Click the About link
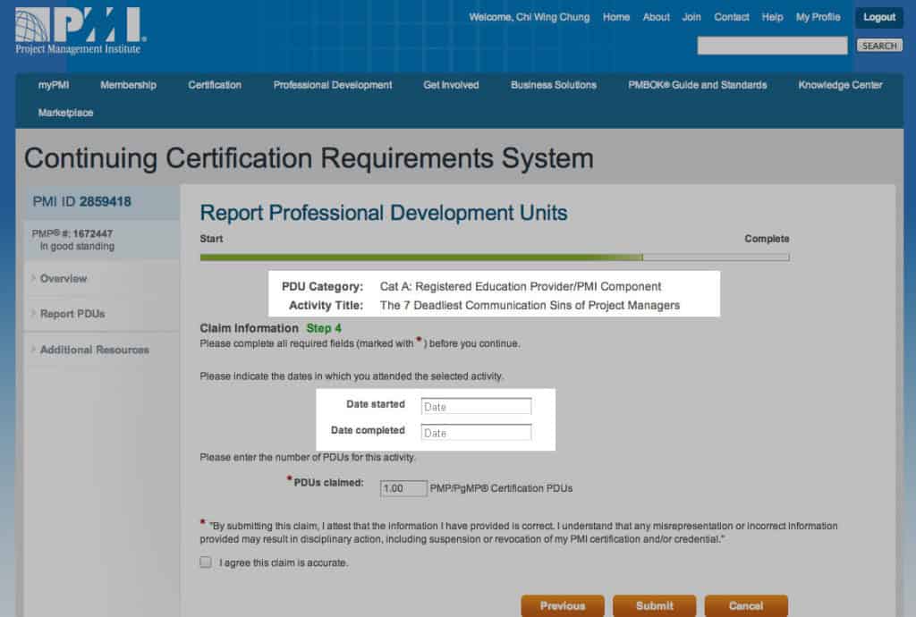The width and height of the screenshot is (916, 617). click(656, 18)
